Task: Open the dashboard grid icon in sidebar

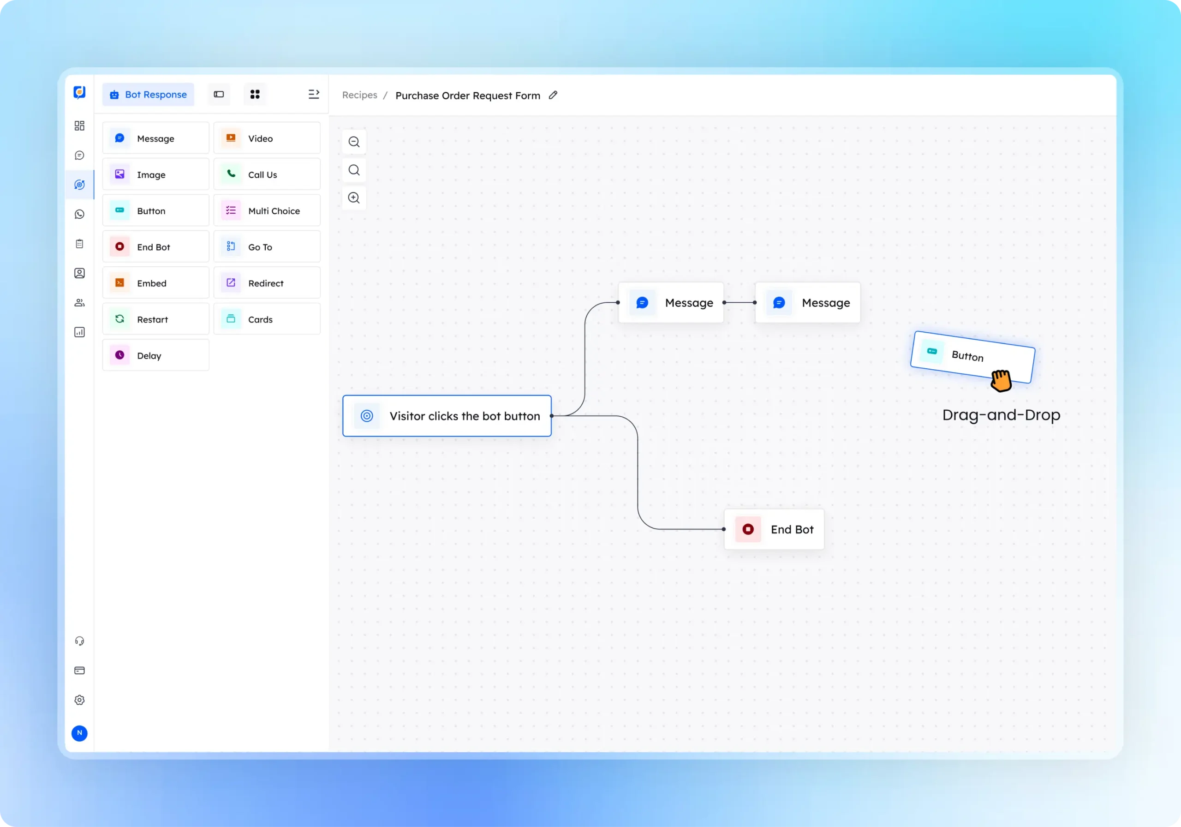Action: point(79,126)
